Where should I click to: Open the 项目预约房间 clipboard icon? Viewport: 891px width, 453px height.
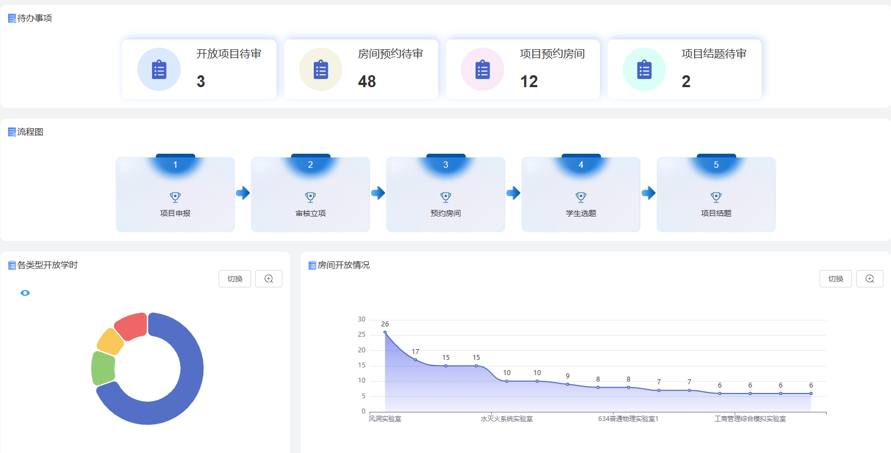pos(483,69)
